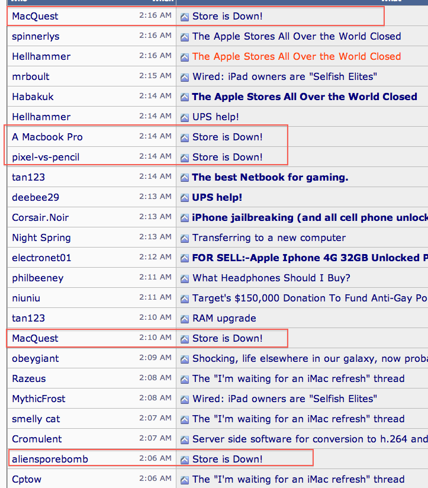Image resolution: width=428 pixels, height=488 pixels.
Task: Open Cromulent user profile link
Action: (x=37, y=439)
